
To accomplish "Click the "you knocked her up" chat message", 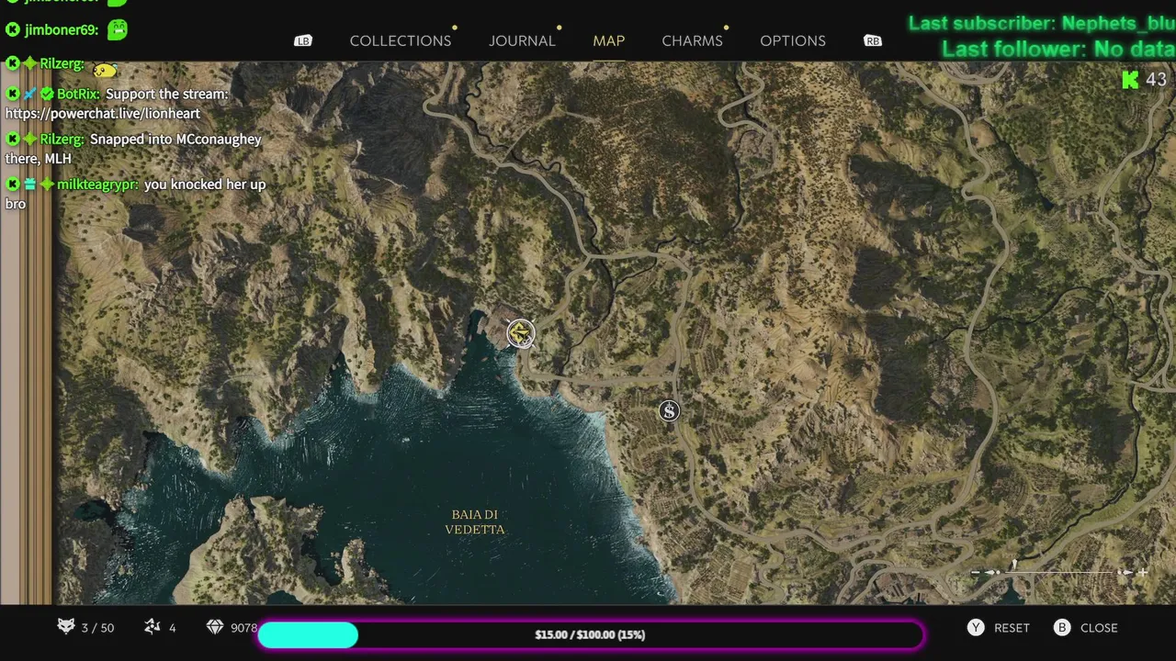I will (x=135, y=194).
